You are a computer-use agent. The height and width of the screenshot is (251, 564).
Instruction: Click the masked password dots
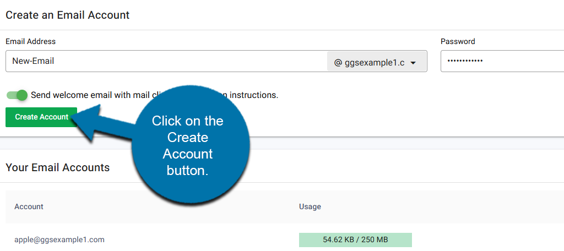[464, 61]
